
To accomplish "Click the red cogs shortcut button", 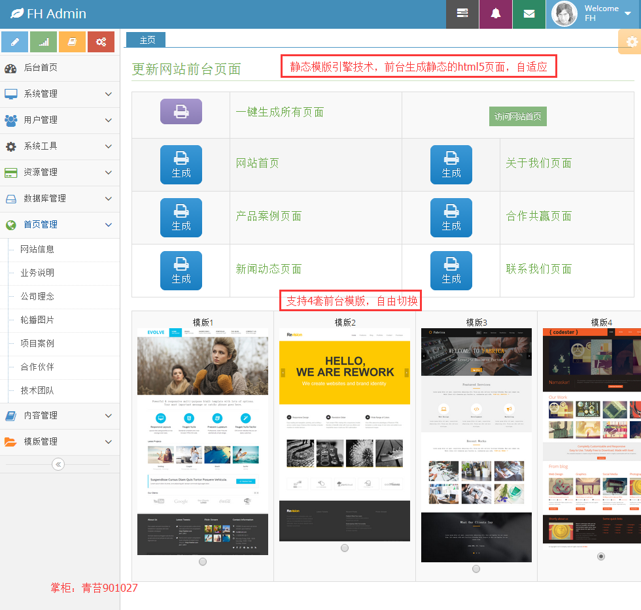I will (101, 42).
